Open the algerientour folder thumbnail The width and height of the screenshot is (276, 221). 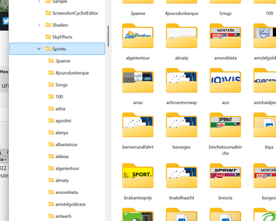click(x=138, y=36)
